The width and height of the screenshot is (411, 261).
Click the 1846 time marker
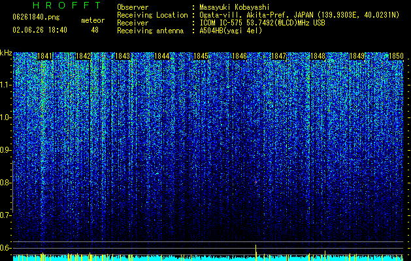[239, 56]
